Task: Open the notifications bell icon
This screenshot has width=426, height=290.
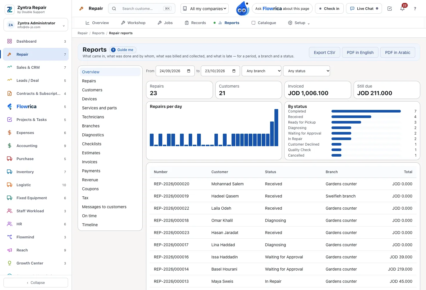Action: tap(402, 9)
